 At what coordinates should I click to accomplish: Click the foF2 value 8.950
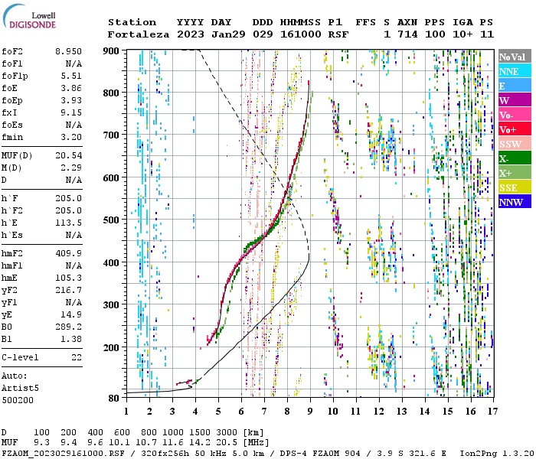point(68,51)
